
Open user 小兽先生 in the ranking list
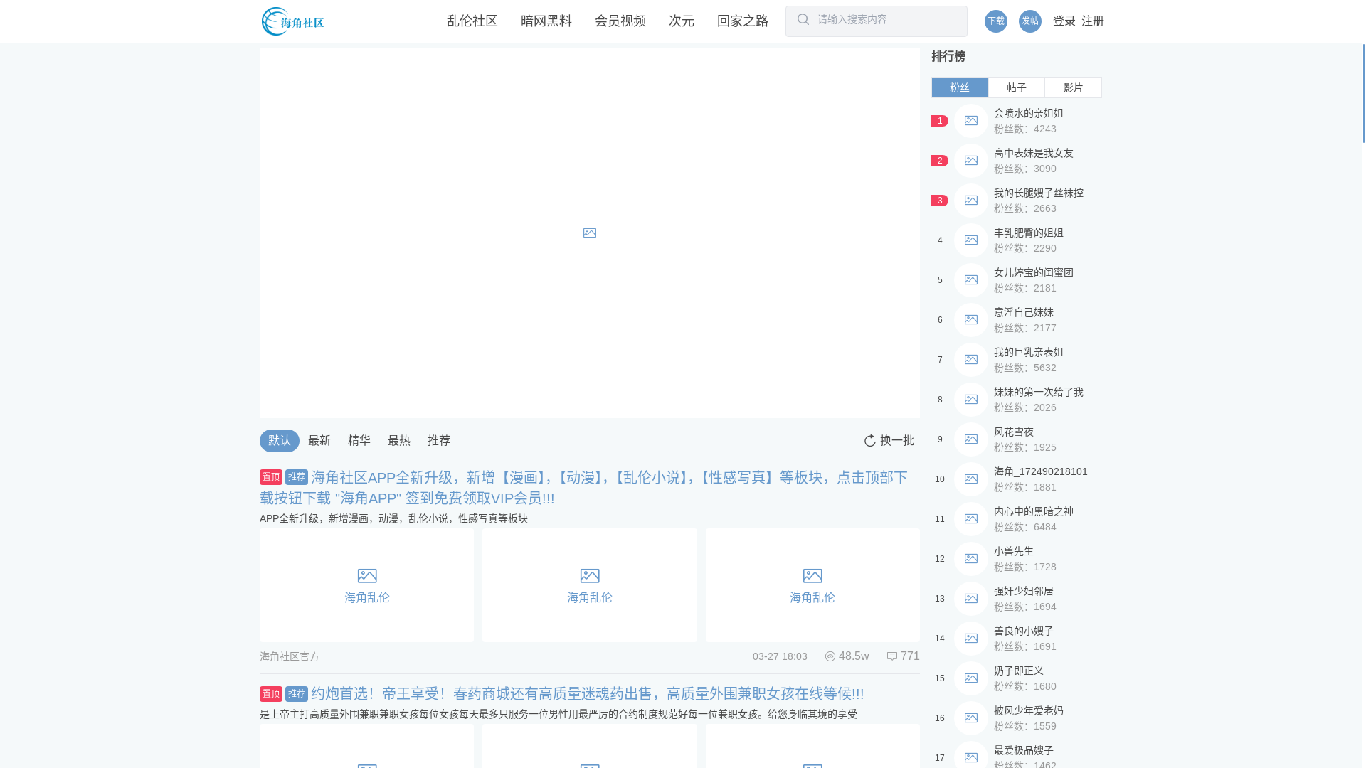(x=1014, y=551)
